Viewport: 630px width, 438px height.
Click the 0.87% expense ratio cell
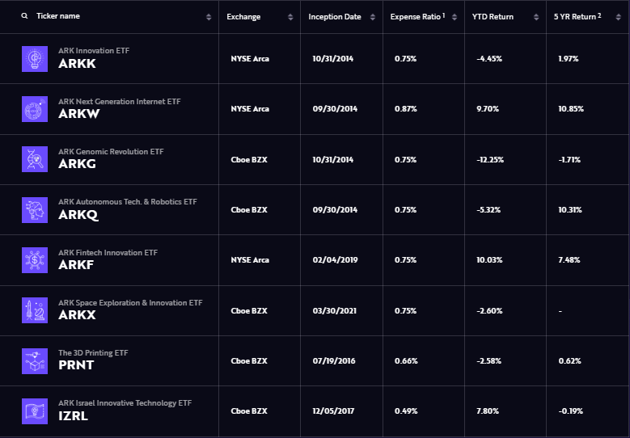[x=406, y=109]
